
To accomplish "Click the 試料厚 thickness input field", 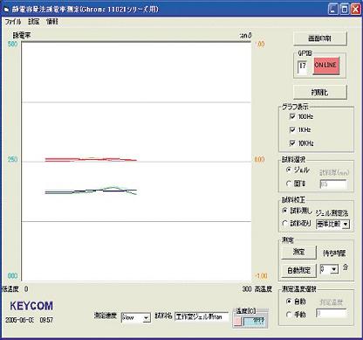I will click(333, 184).
